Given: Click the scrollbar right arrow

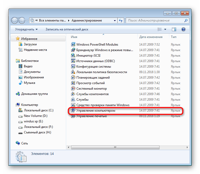Looking at the screenshot, I should pos(187,147).
